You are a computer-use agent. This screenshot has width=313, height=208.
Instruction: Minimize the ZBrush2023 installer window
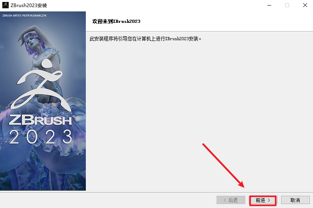click(x=269, y=5)
